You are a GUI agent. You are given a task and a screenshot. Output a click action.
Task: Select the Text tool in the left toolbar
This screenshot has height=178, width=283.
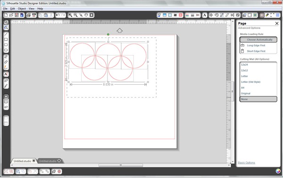click(6, 74)
